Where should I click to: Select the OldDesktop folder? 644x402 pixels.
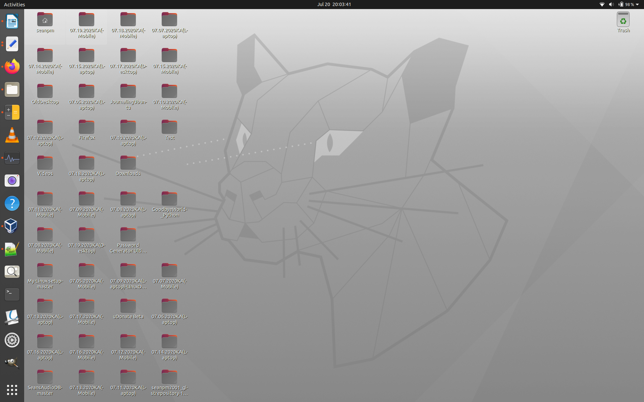point(45,94)
